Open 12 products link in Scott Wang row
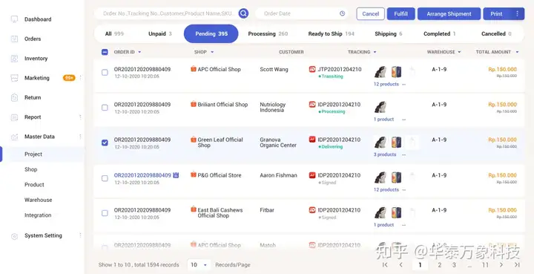 [x=386, y=84]
